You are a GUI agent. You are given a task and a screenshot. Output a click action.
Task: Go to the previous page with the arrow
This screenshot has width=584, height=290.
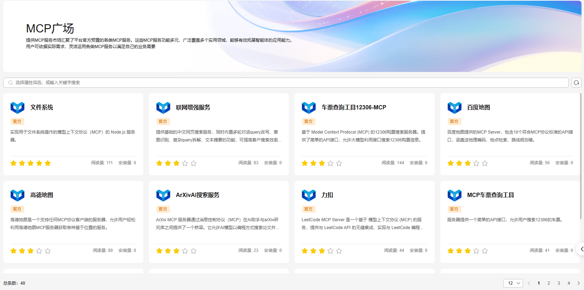529,283
